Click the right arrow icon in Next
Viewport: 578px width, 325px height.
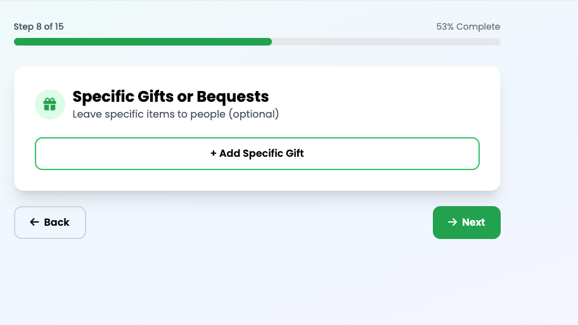(453, 222)
